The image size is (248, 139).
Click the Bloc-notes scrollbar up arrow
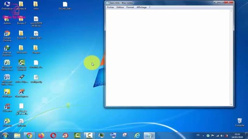point(231,11)
